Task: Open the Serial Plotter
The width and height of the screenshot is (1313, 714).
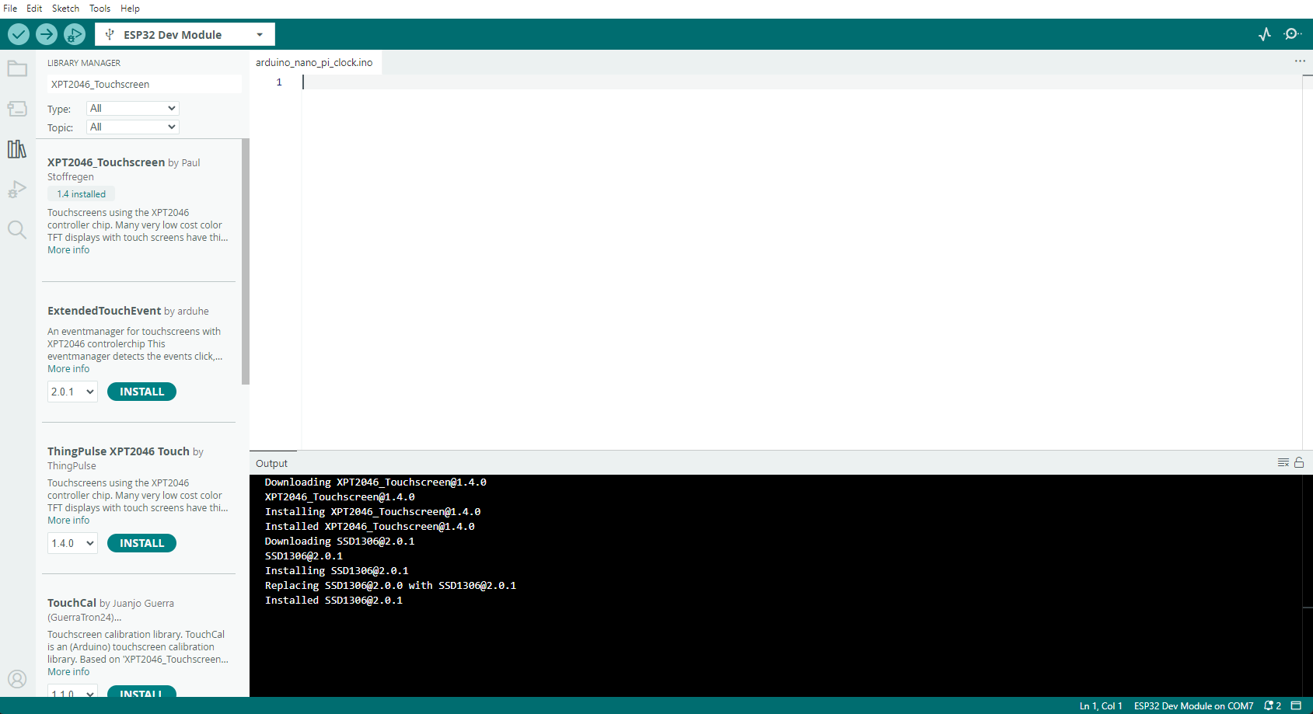Action: (1265, 34)
